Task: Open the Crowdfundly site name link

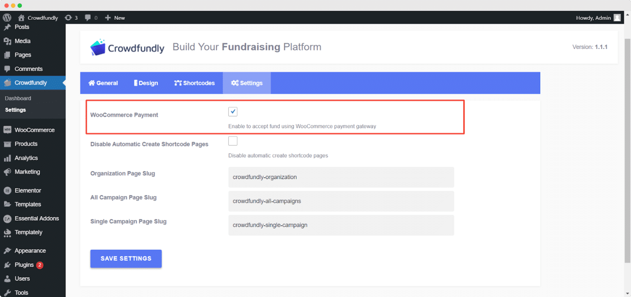Action: point(43,18)
